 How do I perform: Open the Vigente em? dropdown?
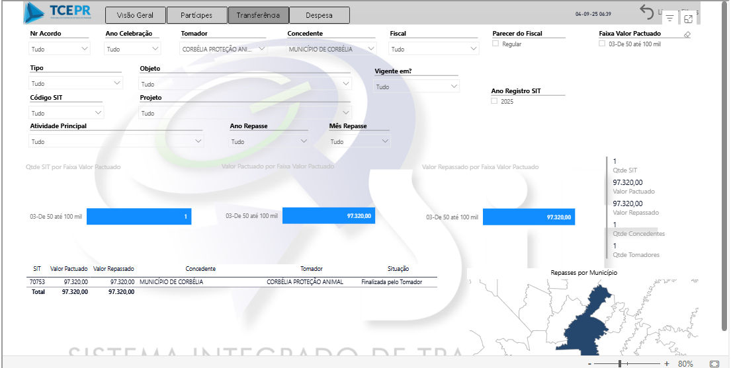(416, 87)
